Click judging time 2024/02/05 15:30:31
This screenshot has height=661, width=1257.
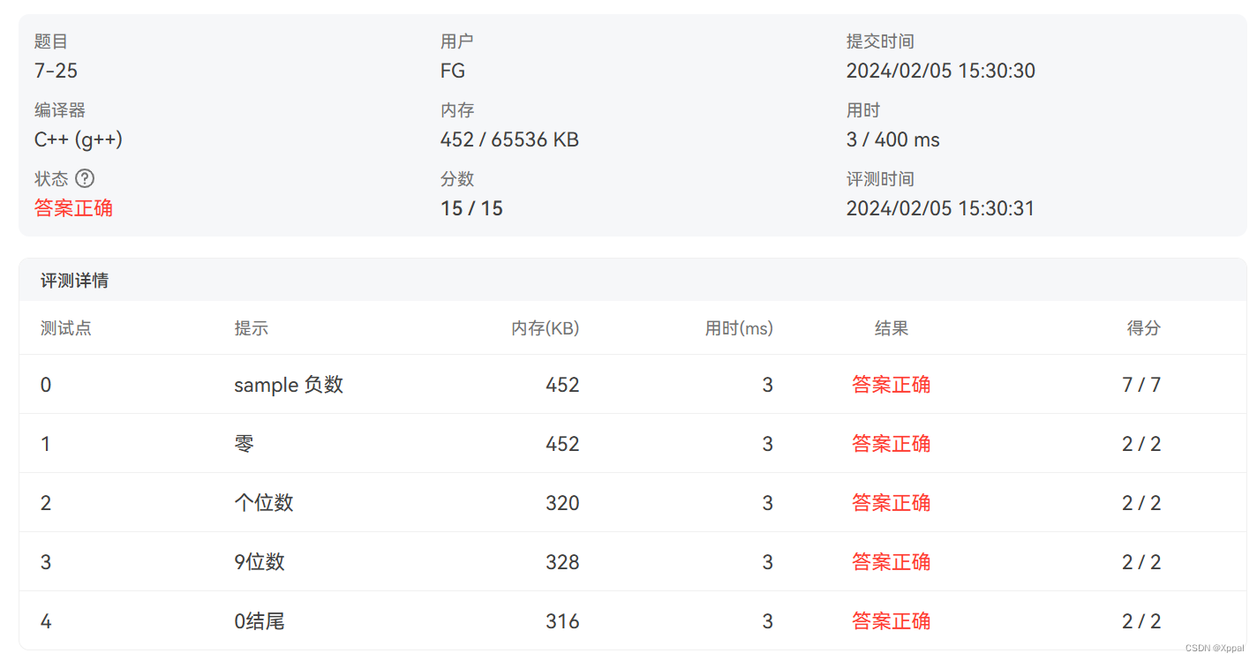941,208
